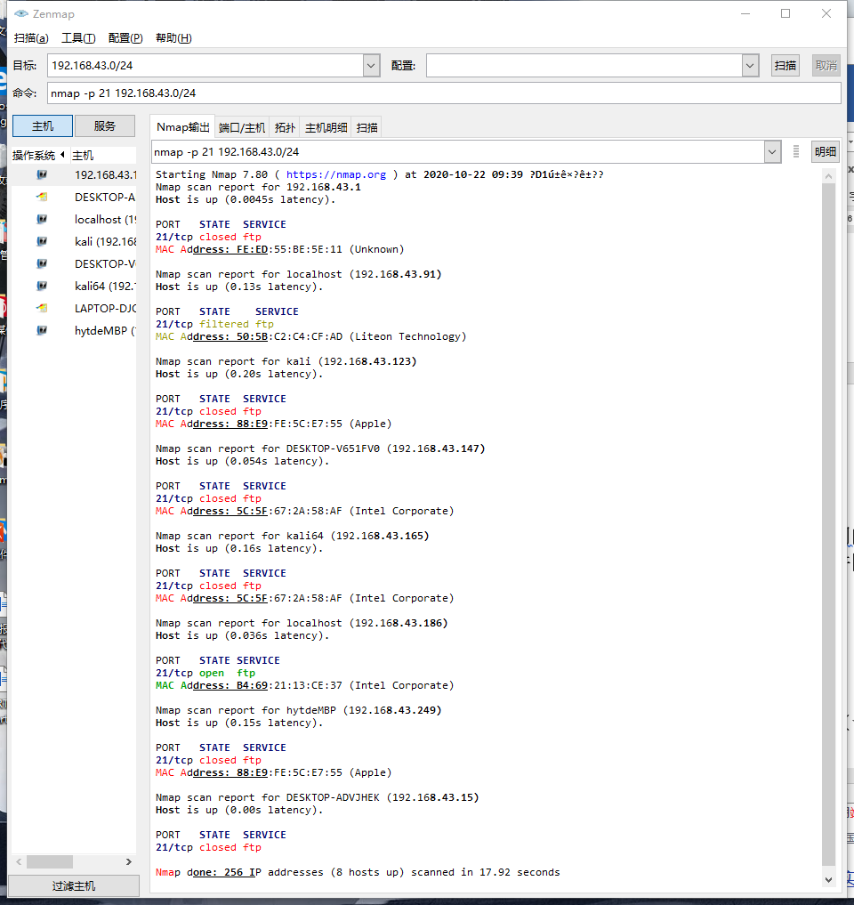The width and height of the screenshot is (854, 905).
Task: Click the output options grip icon beside 明细
Action: click(795, 152)
